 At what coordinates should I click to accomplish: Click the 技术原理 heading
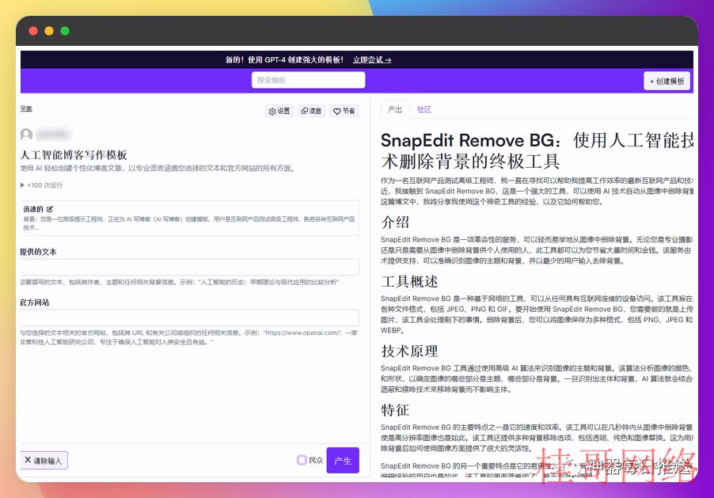coord(409,351)
